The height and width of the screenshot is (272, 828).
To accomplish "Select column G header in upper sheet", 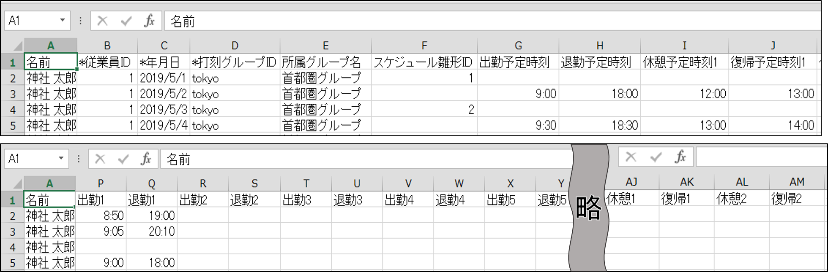I will pyautogui.click(x=518, y=46).
